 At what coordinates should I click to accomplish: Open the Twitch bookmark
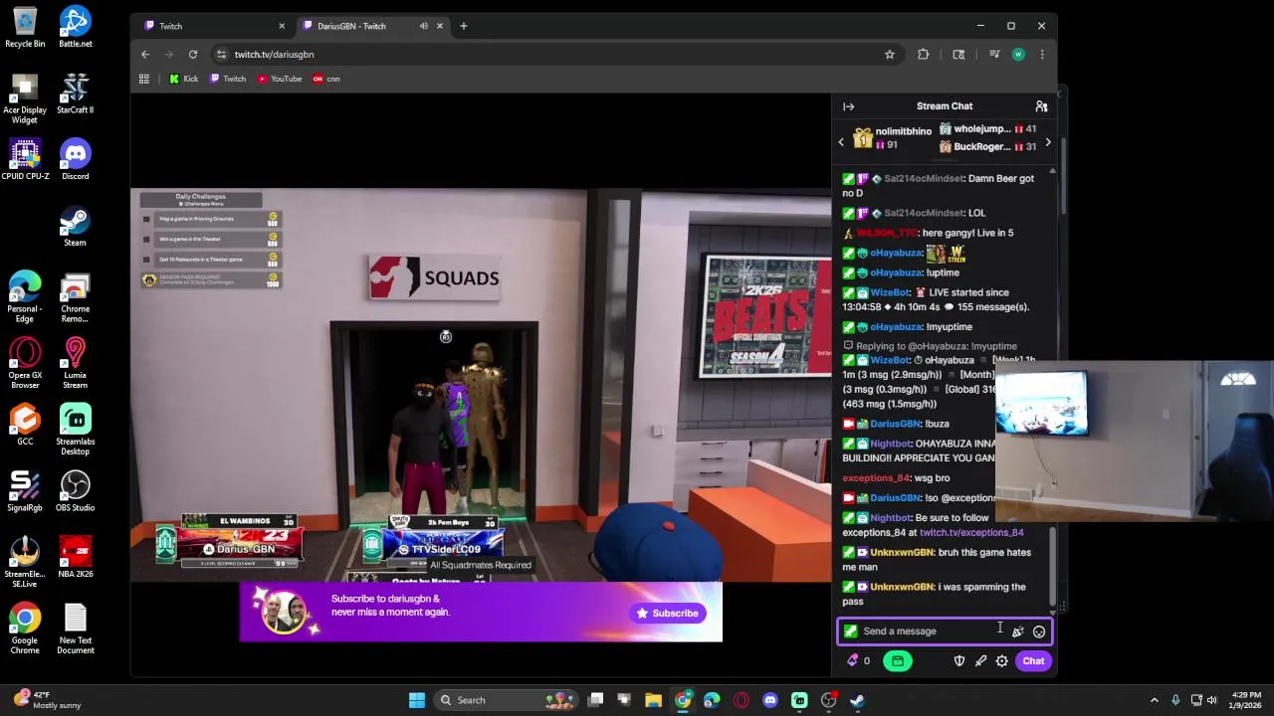point(228,79)
